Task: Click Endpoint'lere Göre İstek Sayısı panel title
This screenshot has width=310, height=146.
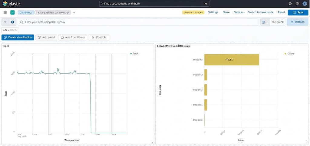Action: [173, 46]
